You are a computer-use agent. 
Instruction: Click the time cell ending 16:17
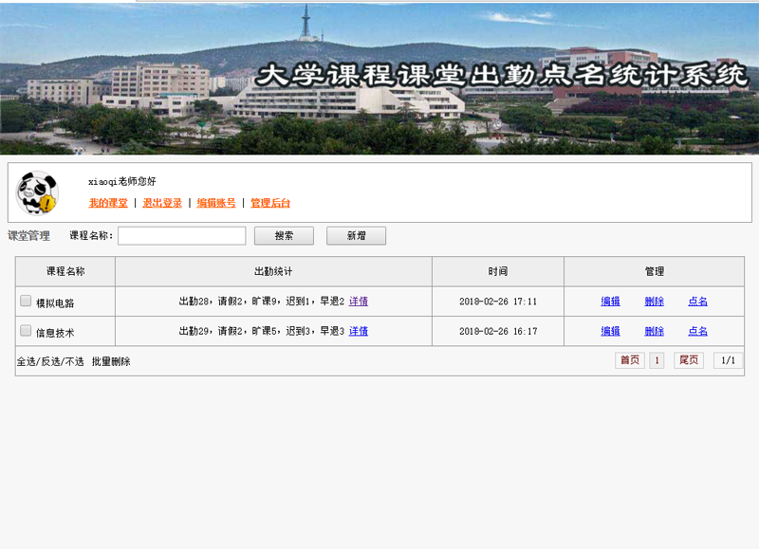coord(498,332)
